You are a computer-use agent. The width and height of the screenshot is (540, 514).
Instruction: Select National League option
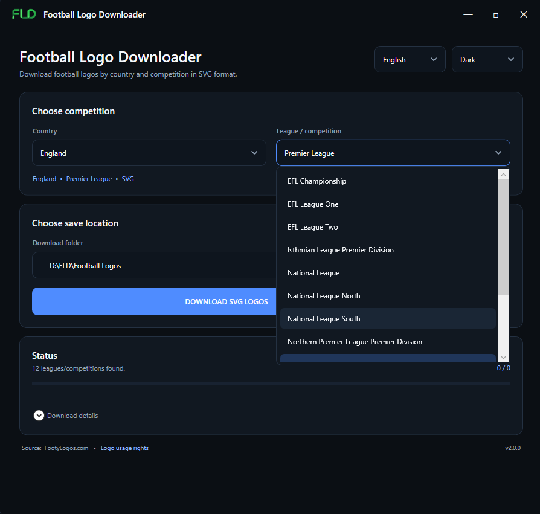tap(388, 273)
